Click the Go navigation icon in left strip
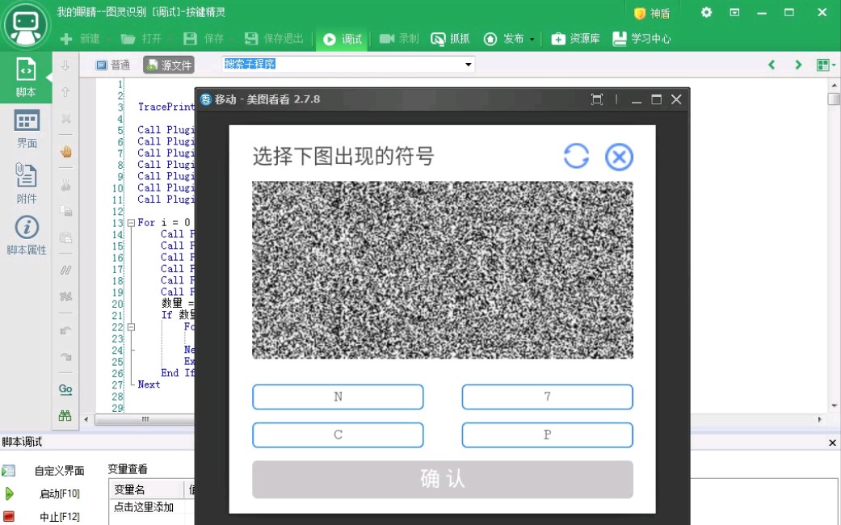Screen dimensions: 841x525 (65, 390)
